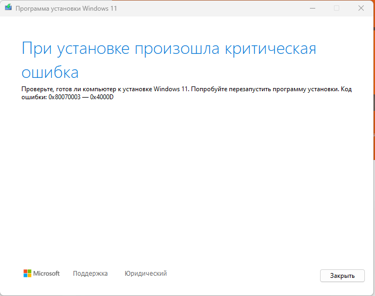This screenshot has height=296, width=375.
Task: Open the Поддержка link
Action: pyautogui.click(x=90, y=274)
